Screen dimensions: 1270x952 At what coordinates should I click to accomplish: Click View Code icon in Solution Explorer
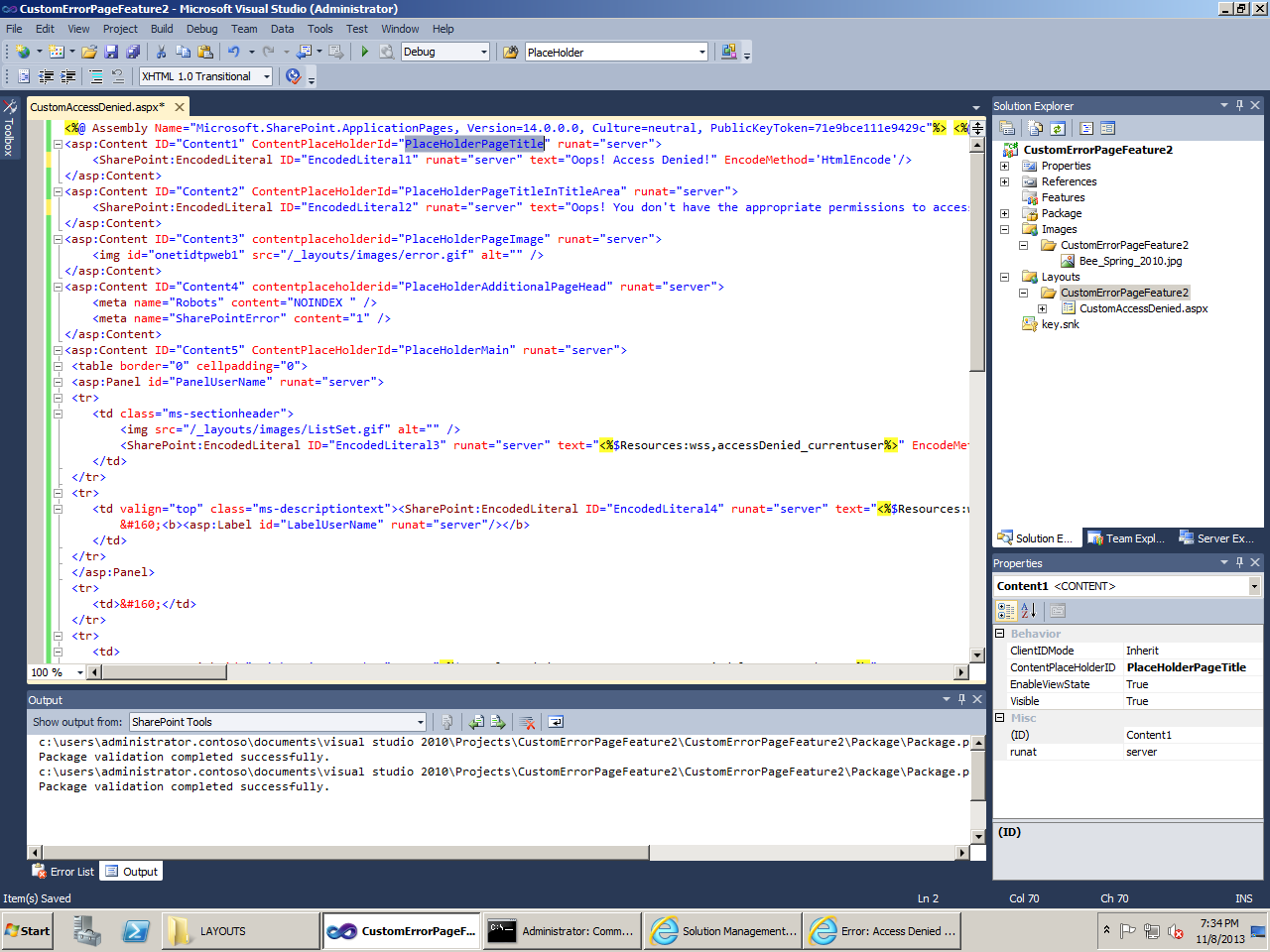click(1086, 128)
